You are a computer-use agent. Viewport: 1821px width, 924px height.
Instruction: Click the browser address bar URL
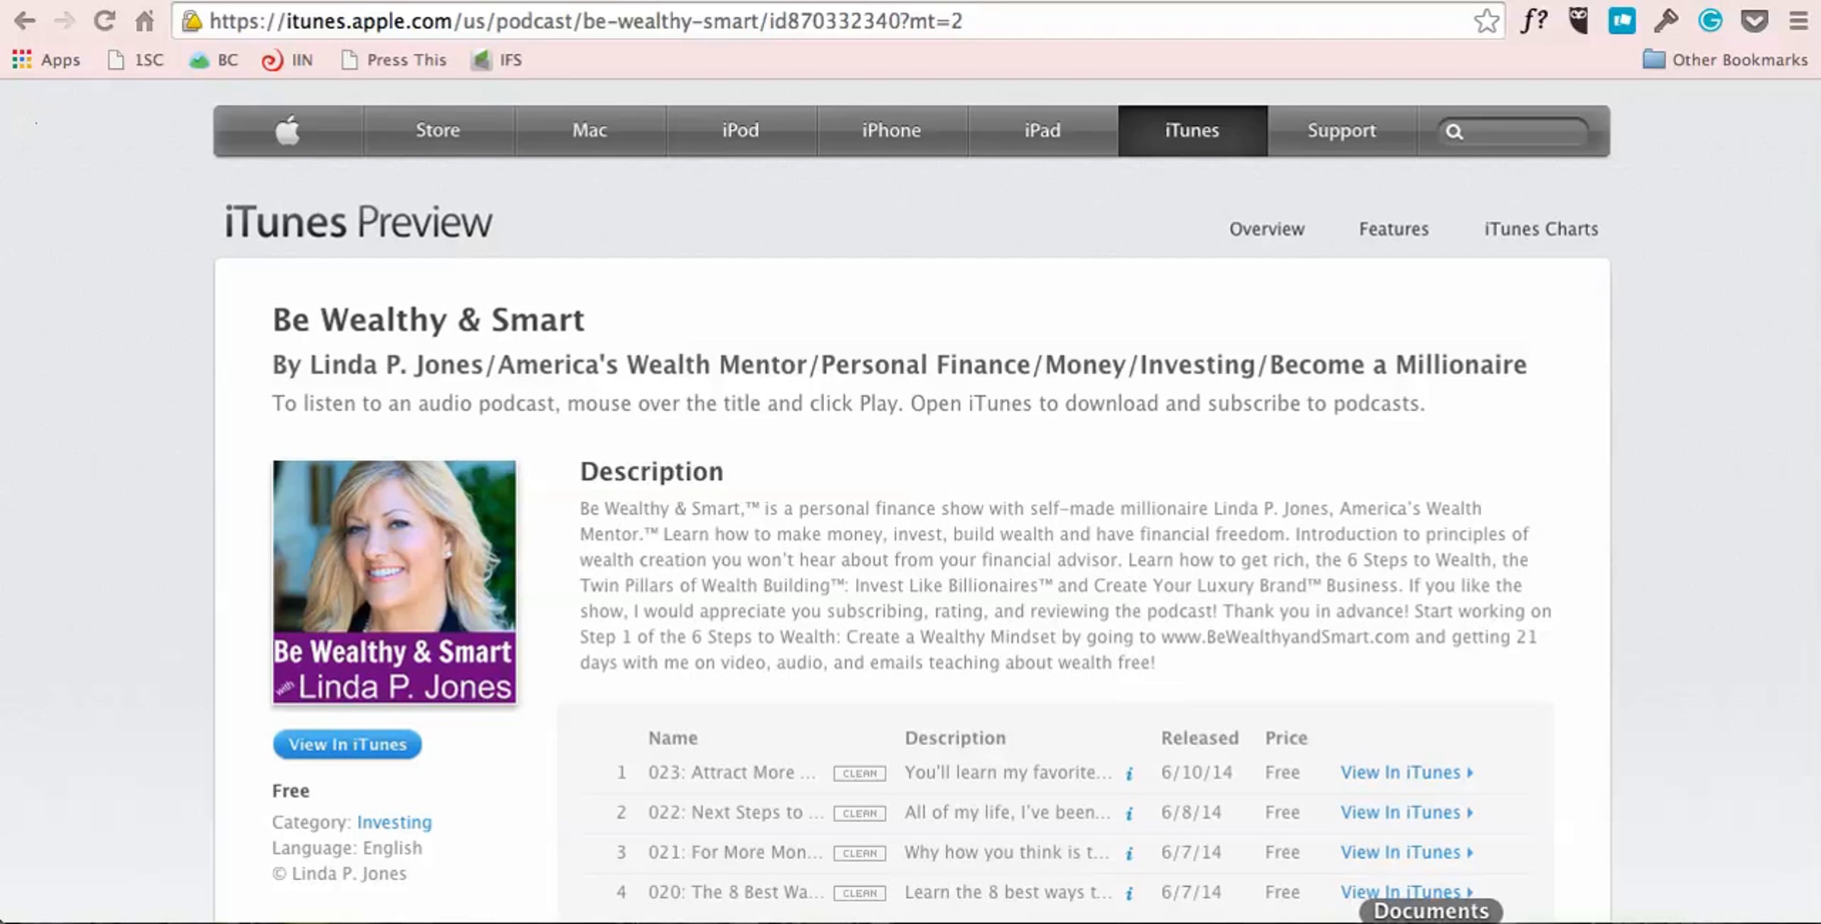point(586,20)
